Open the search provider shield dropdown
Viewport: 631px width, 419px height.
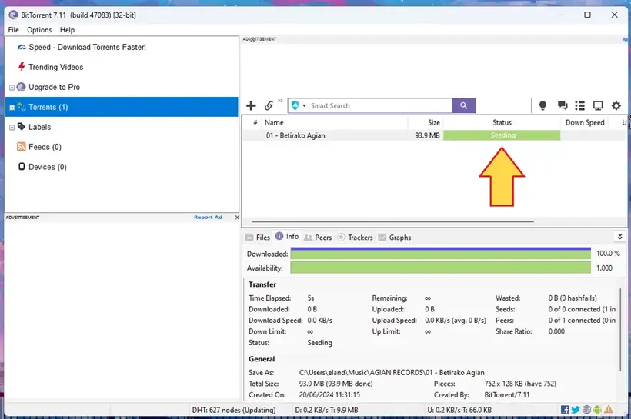pyautogui.click(x=299, y=105)
